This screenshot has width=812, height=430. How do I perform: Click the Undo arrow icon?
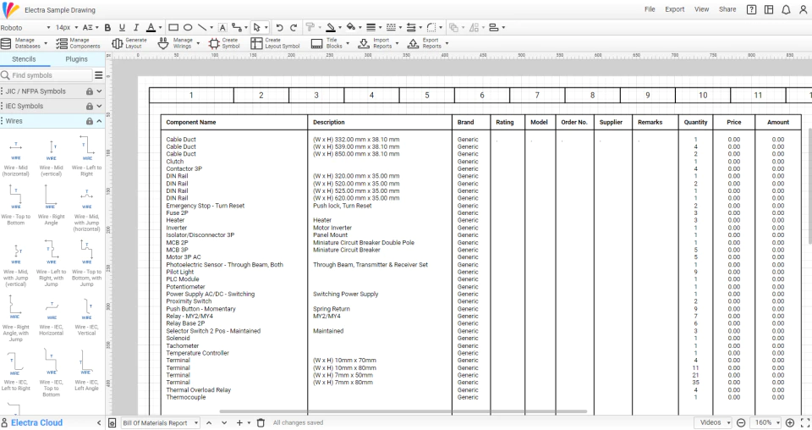click(x=279, y=27)
